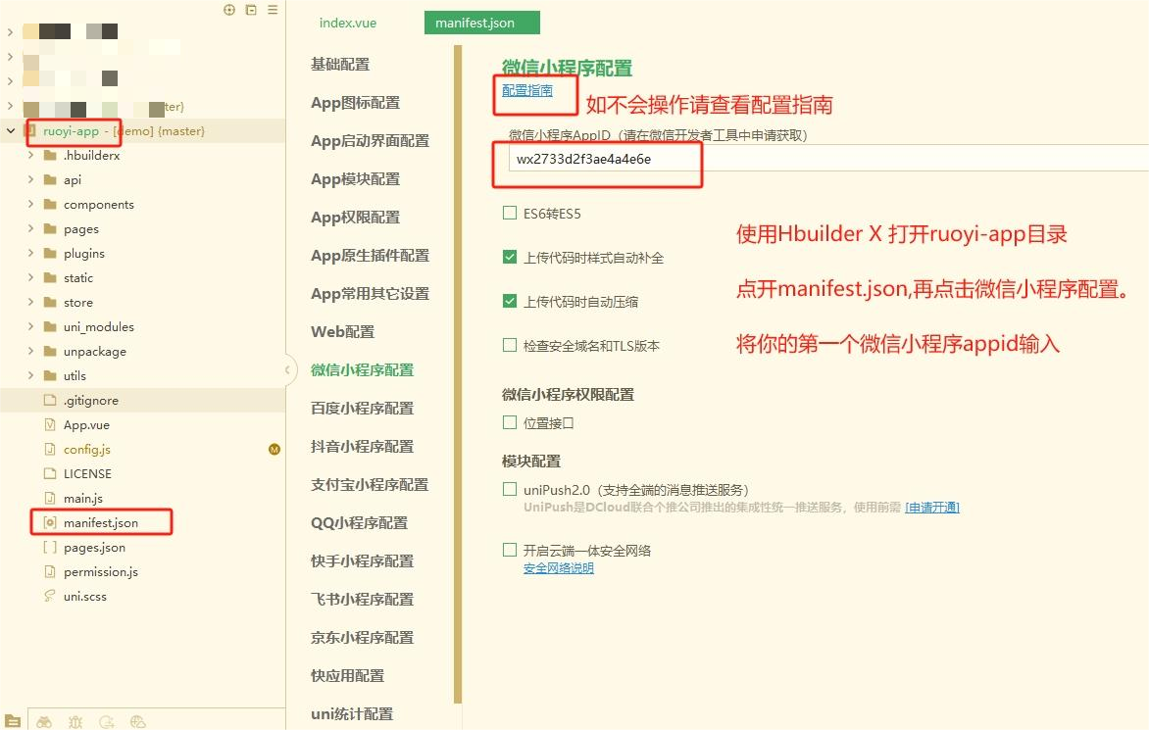Click the 申请开通 link for UniPush
This screenshot has height=730, width=1149.
click(x=931, y=508)
